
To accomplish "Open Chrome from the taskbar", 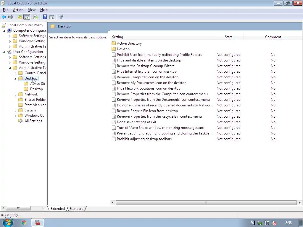I will tap(24, 223).
